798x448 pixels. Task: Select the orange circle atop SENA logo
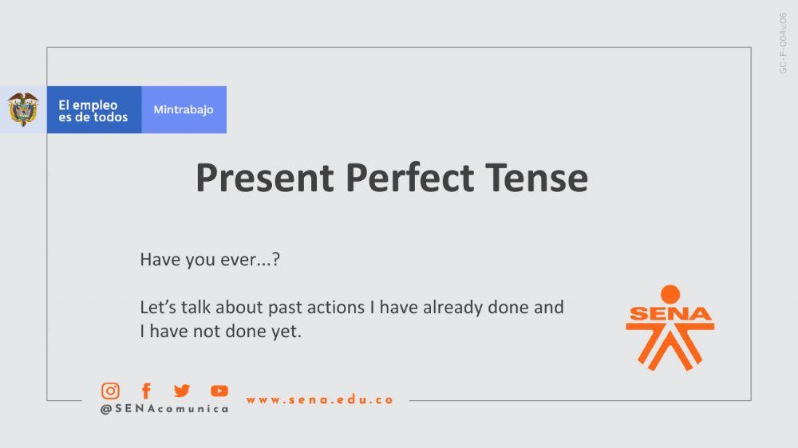coord(670,293)
